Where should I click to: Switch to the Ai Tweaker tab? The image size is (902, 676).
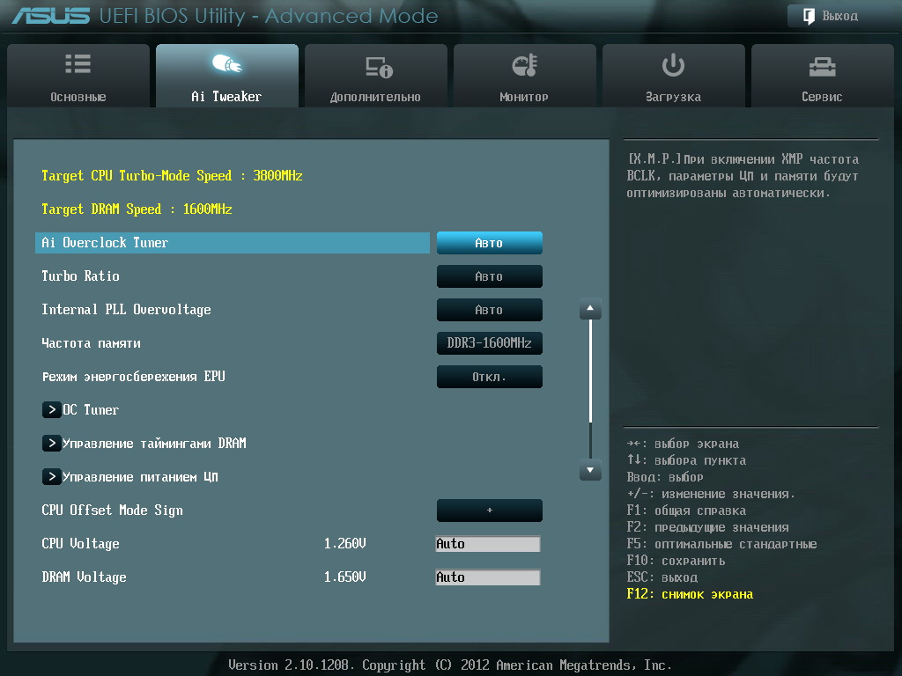click(226, 76)
